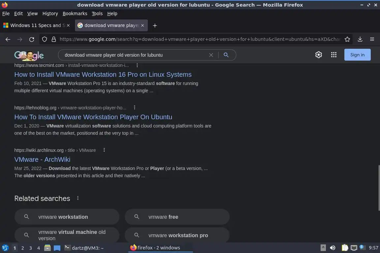Clear the Google search box text
Viewport: 380px width, 253px height.
[211, 55]
